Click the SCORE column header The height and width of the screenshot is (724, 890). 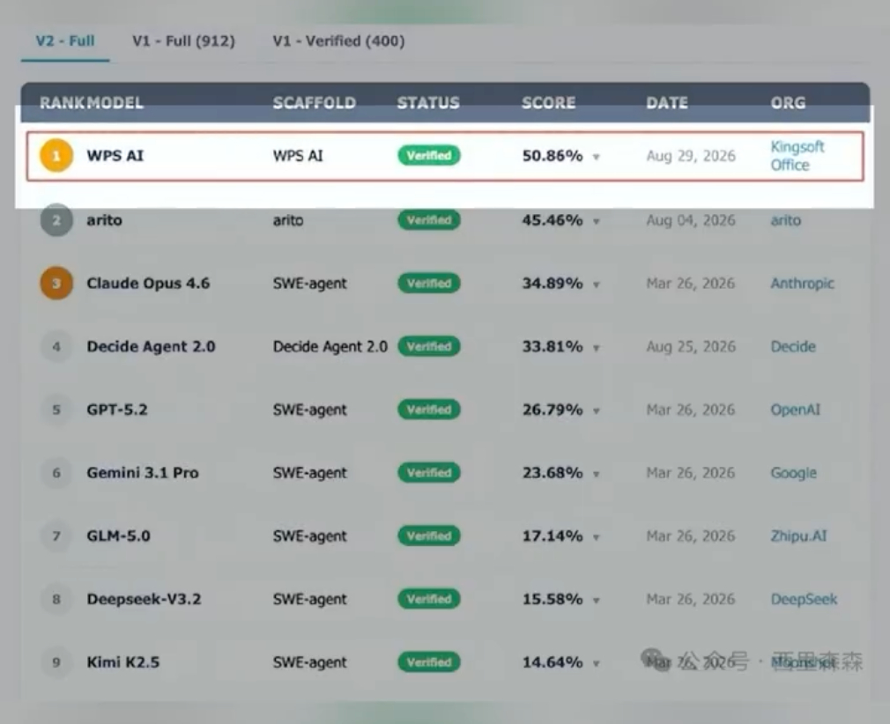pyautogui.click(x=548, y=103)
